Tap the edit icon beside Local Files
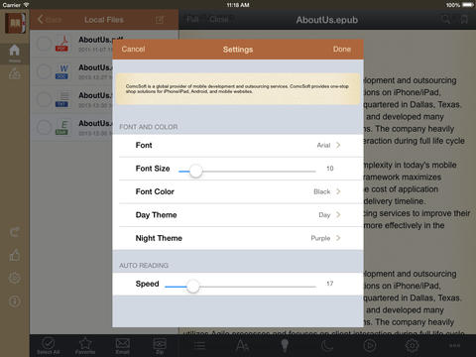This screenshot has width=476, height=357. [x=160, y=20]
